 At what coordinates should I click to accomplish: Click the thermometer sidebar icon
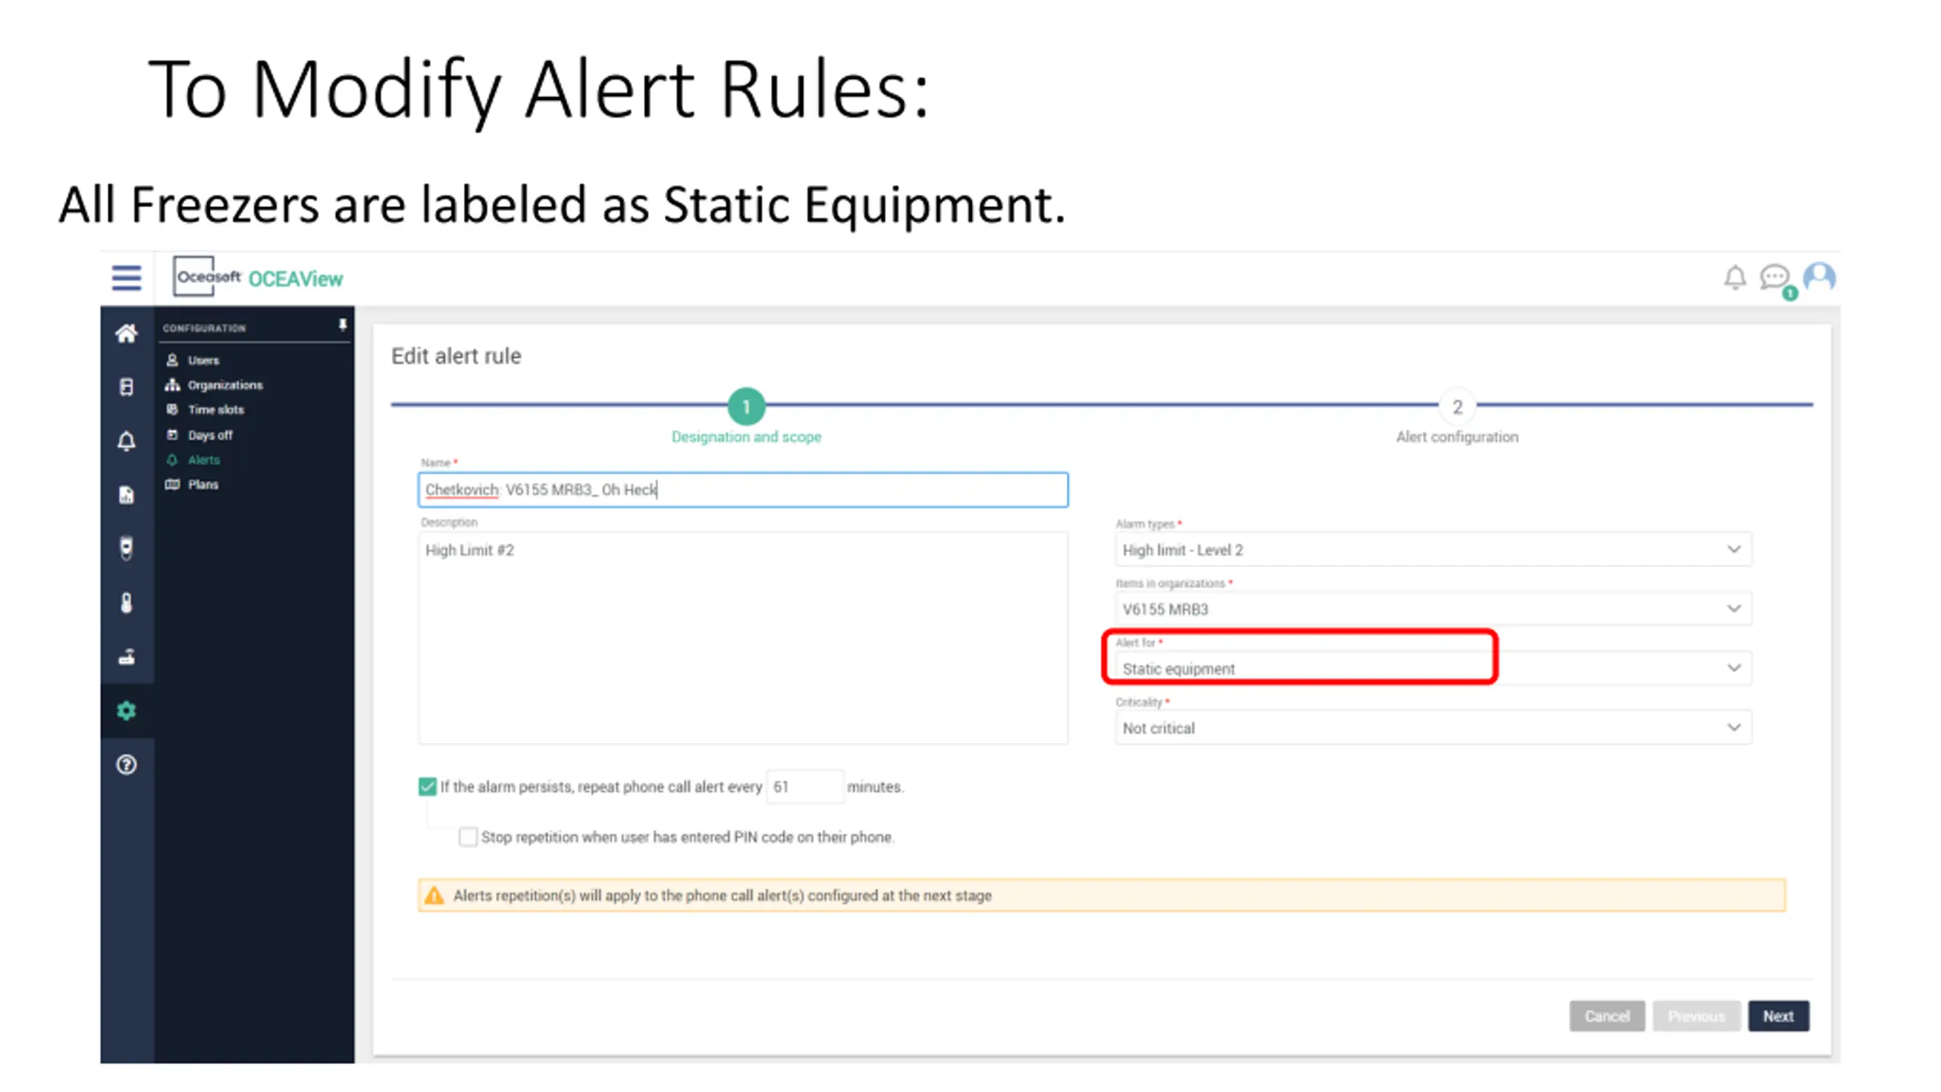pos(126,603)
